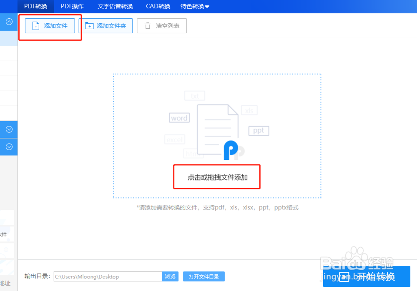
Task: Select the txt format badge
Action: click(194, 96)
